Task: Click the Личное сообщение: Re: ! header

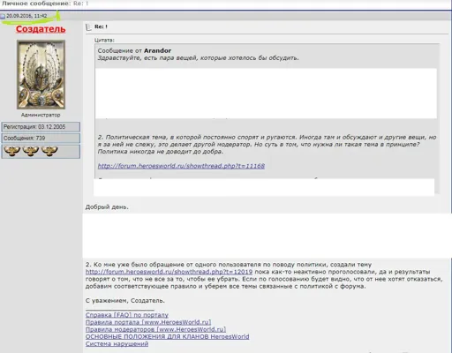Action: click(x=45, y=4)
